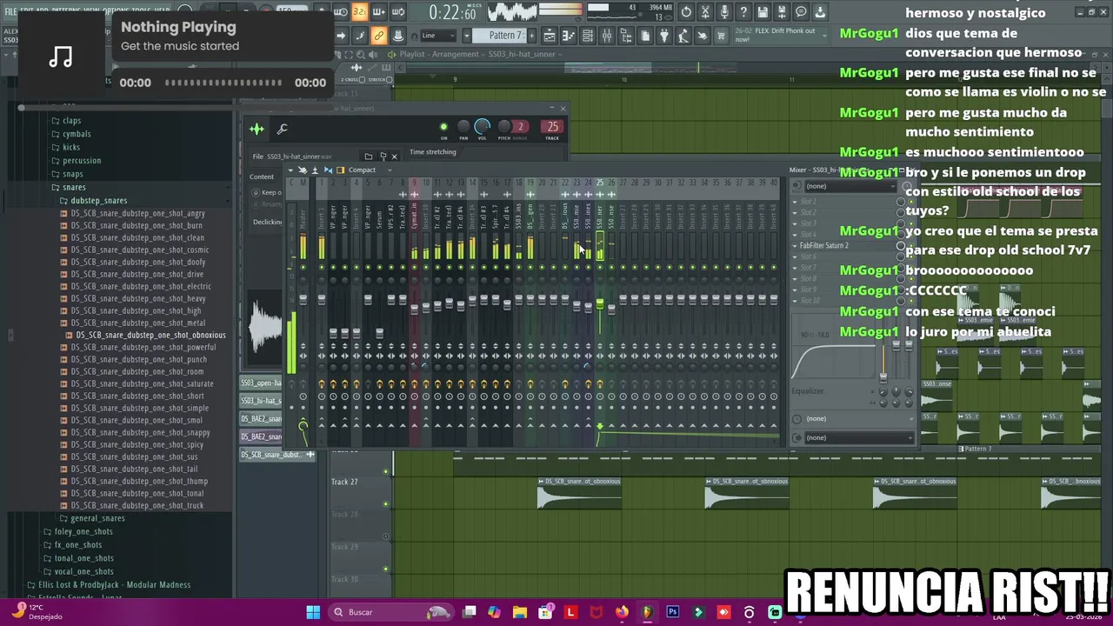Click the Undo history icon
Screen dimensions: 1113x626
[x=686, y=12]
